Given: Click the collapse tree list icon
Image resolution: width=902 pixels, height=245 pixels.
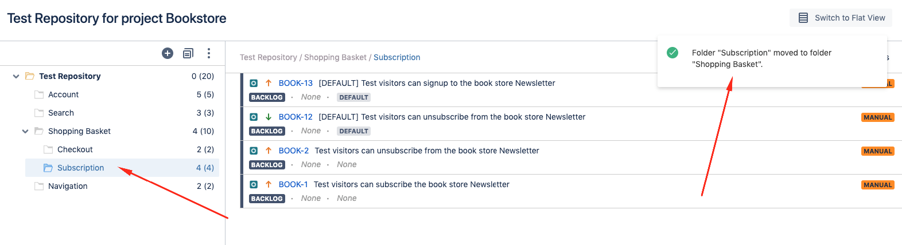Looking at the screenshot, I should (x=188, y=53).
